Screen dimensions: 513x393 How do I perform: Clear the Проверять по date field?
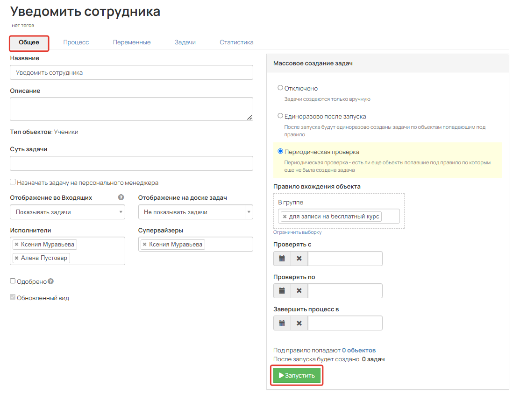pos(299,291)
